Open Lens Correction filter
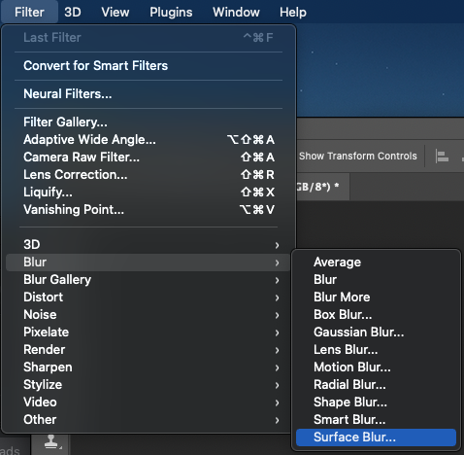The width and height of the screenshot is (464, 455). click(x=149, y=175)
